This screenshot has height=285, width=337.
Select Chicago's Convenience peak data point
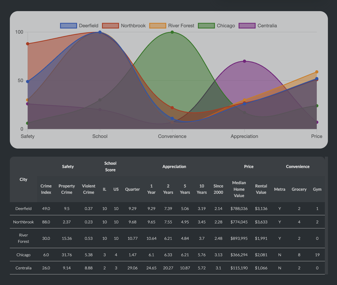(x=172, y=32)
